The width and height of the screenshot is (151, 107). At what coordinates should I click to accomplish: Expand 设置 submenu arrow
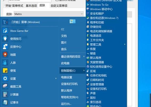(x=56, y=79)
